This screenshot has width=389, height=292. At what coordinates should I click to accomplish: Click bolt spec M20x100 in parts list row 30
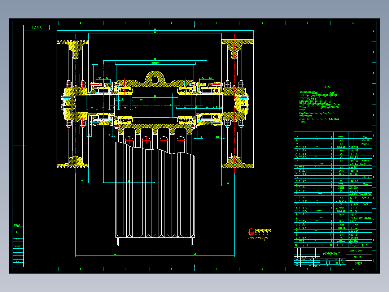tap(365, 143)
